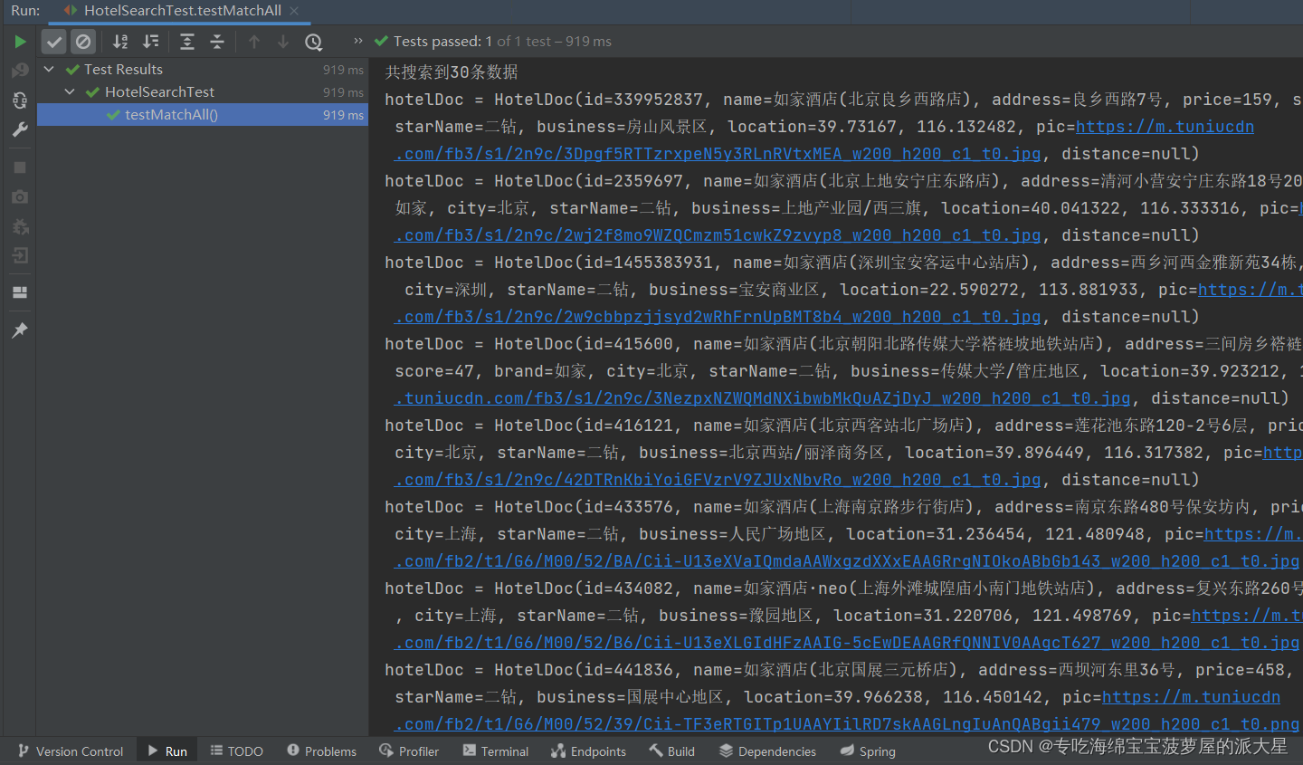The height and width of the screenshot is (765, 1303).
Task: Open image link containing 2w9cbbpzjjsyd2wRhFrnUpBMT8b4
Action: pos(718,317)
